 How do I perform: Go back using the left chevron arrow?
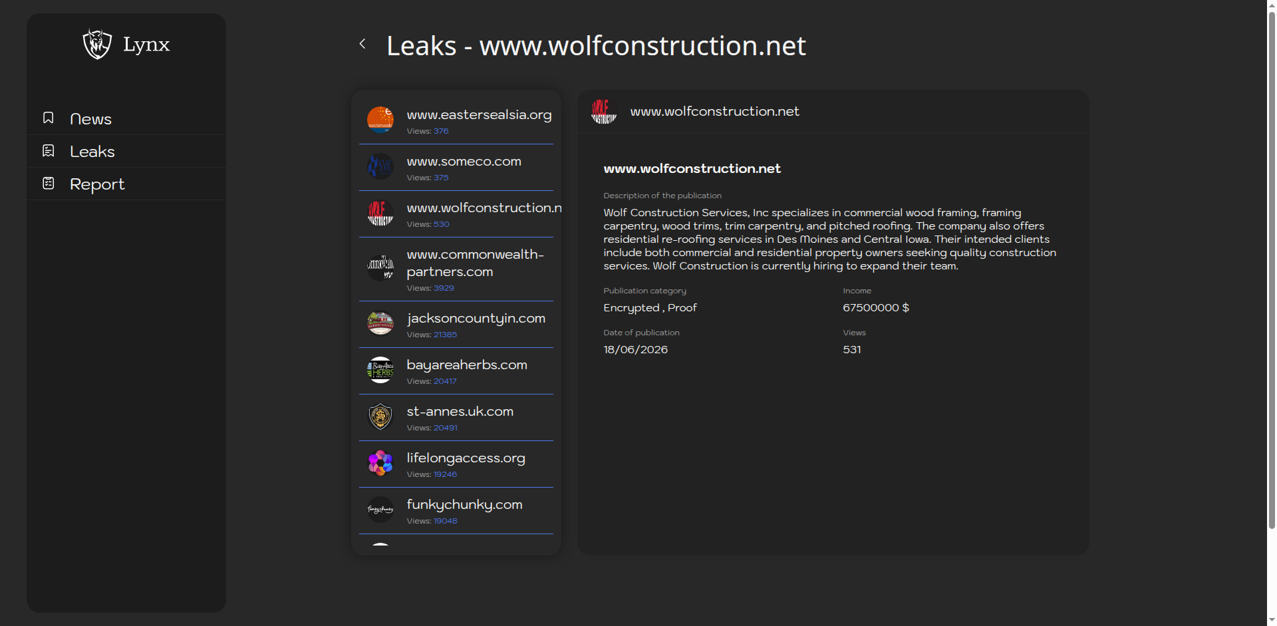362,44
